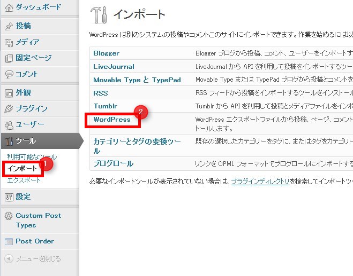Click the LiveJournal row description text
The height and width of the screenshot is (276, 353).
pyautogui.click(x=274, y=67)
